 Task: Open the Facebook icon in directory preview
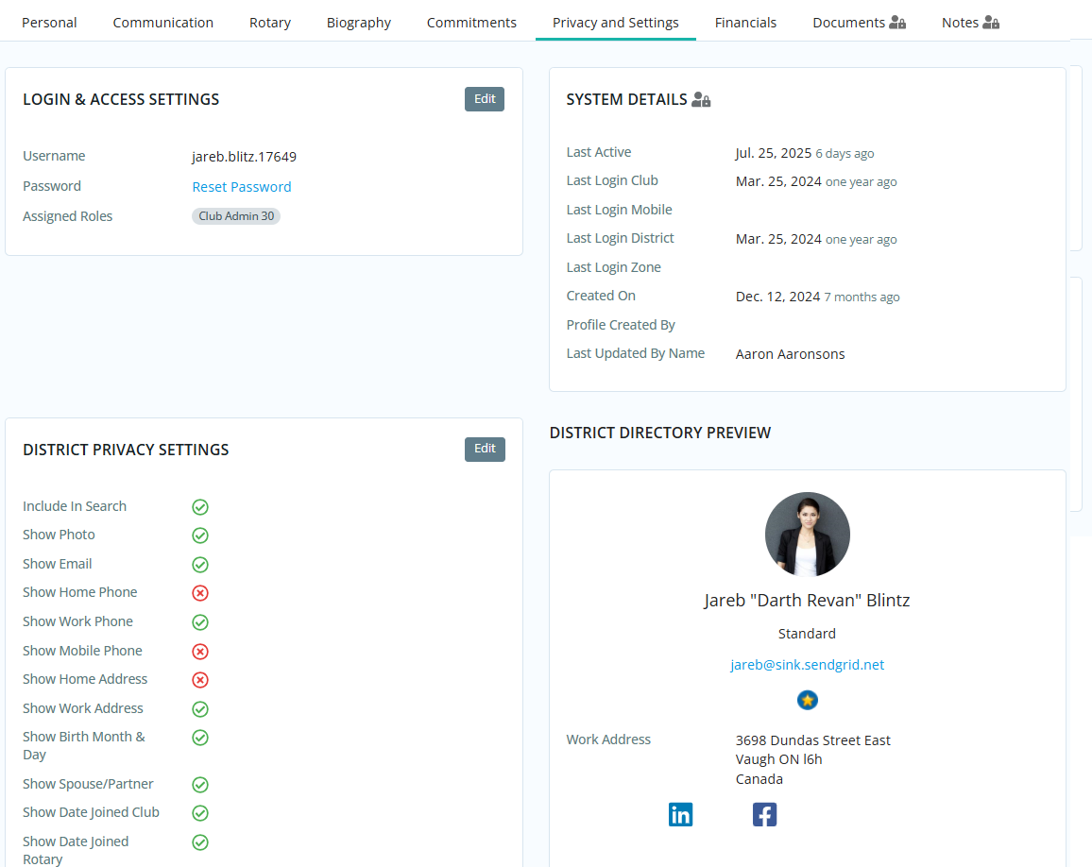764,814
